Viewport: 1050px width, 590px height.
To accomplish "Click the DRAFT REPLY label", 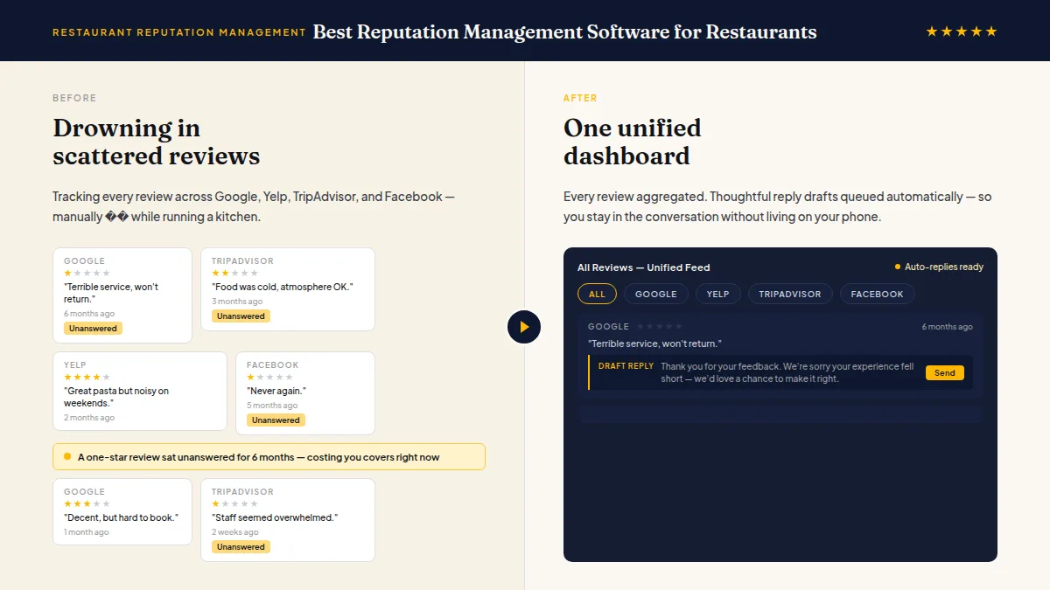I will [x=626, y=366].
